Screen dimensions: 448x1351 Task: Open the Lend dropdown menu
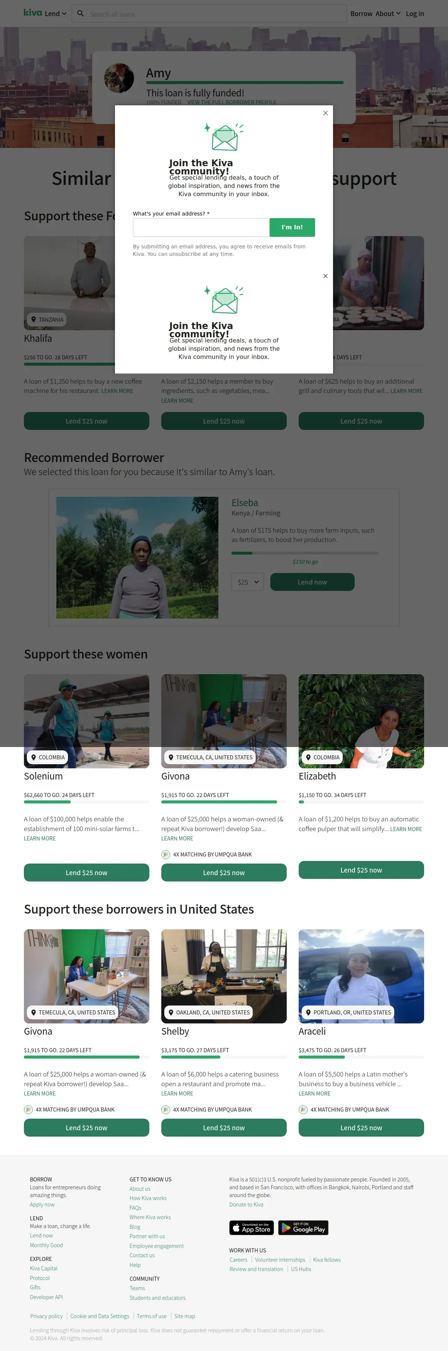pos(56,14)
